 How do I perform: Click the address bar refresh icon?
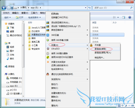89,8
